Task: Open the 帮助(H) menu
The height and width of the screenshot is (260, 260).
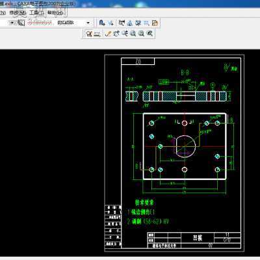Action: tap(55, 12)
